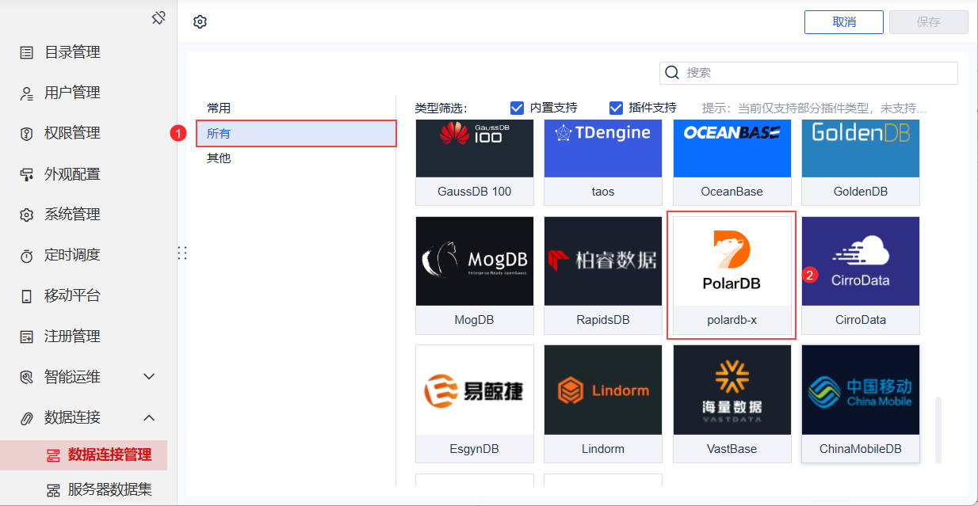Click the database list vertical scrollbar
Screen dimensions: 978x506
938,430
